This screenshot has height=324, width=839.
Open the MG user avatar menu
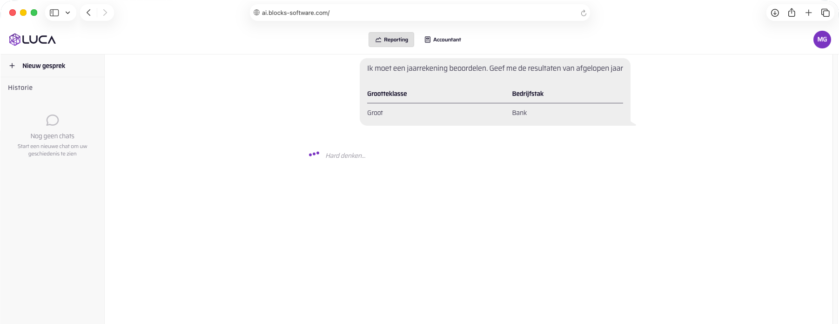pyautogui.click(x=822, y=40)
